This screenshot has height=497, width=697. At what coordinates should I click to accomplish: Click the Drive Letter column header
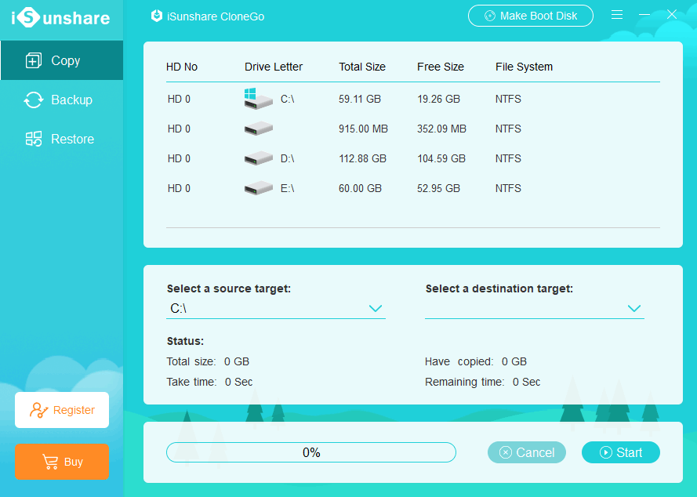pos(274,67)
